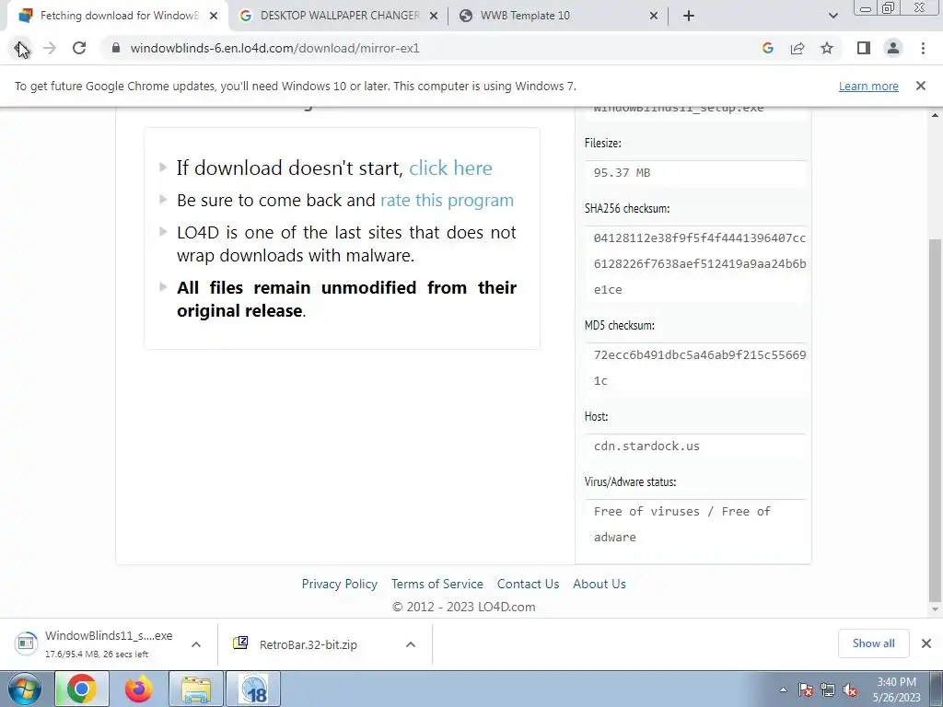
Task: Click the cdn.stardock.us host value
Action: click(x=646, y=446)
